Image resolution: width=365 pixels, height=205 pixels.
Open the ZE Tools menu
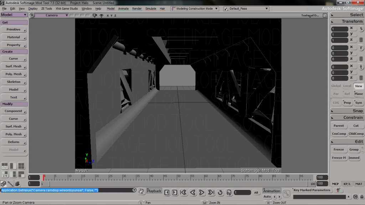click(x=47, y=9)
